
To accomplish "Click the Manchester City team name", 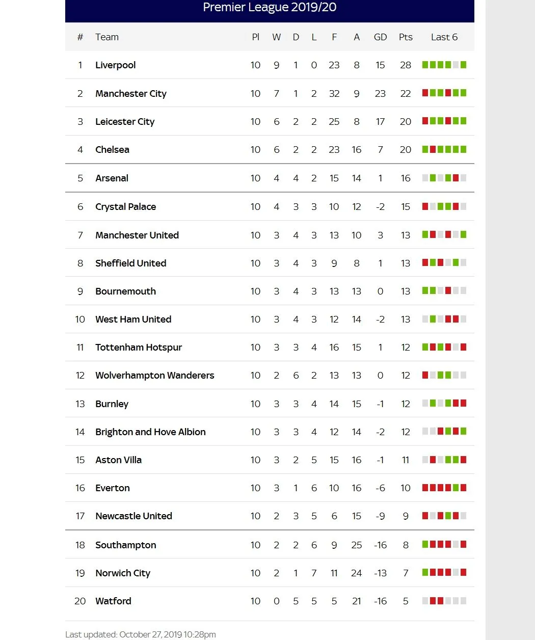I will [x=130, y=94].
